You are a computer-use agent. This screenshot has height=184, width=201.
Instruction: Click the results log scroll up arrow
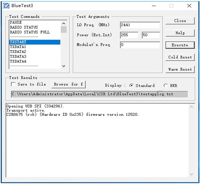tap(192, 107)
